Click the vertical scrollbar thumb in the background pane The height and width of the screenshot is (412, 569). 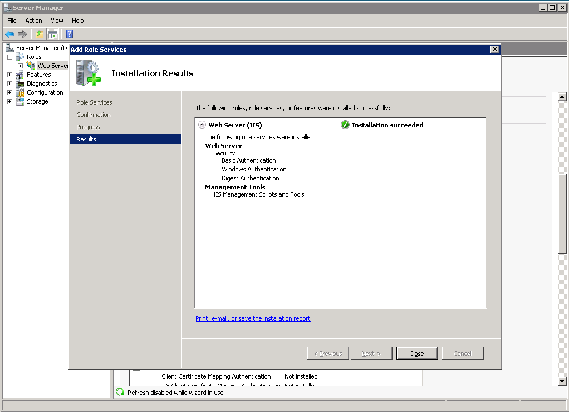(x=562, y=214)
